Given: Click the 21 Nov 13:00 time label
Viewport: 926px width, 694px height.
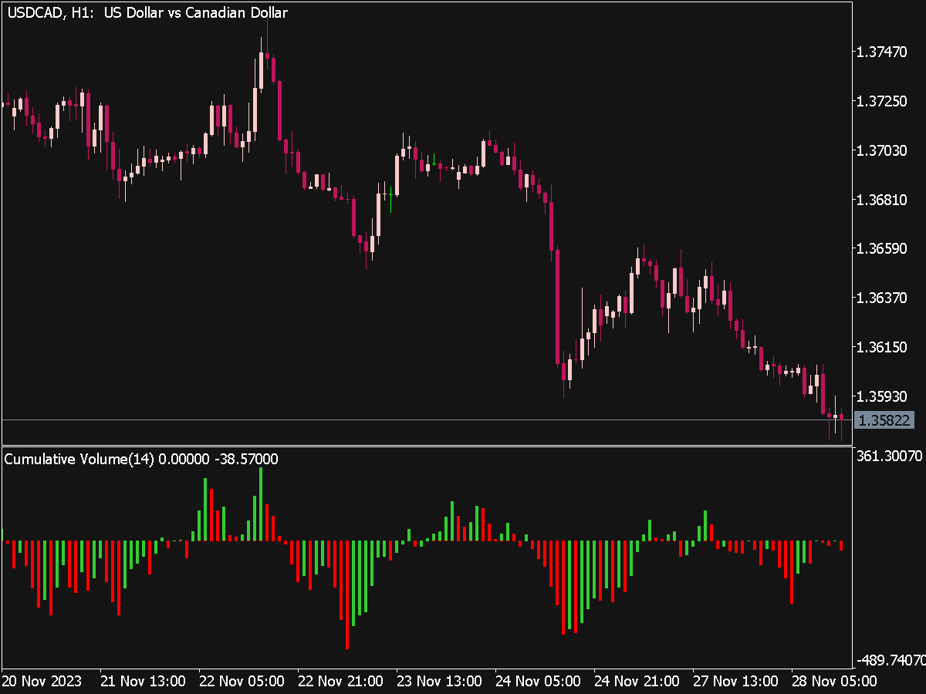Looking at the screenshot, I should tap(143, 681).
